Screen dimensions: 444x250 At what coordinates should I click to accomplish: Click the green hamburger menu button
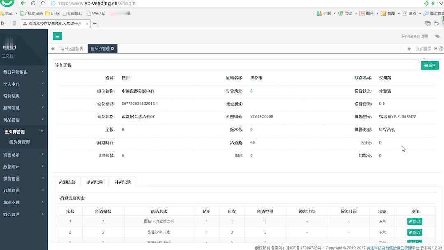pyautogui.click(x=57, y=36)
